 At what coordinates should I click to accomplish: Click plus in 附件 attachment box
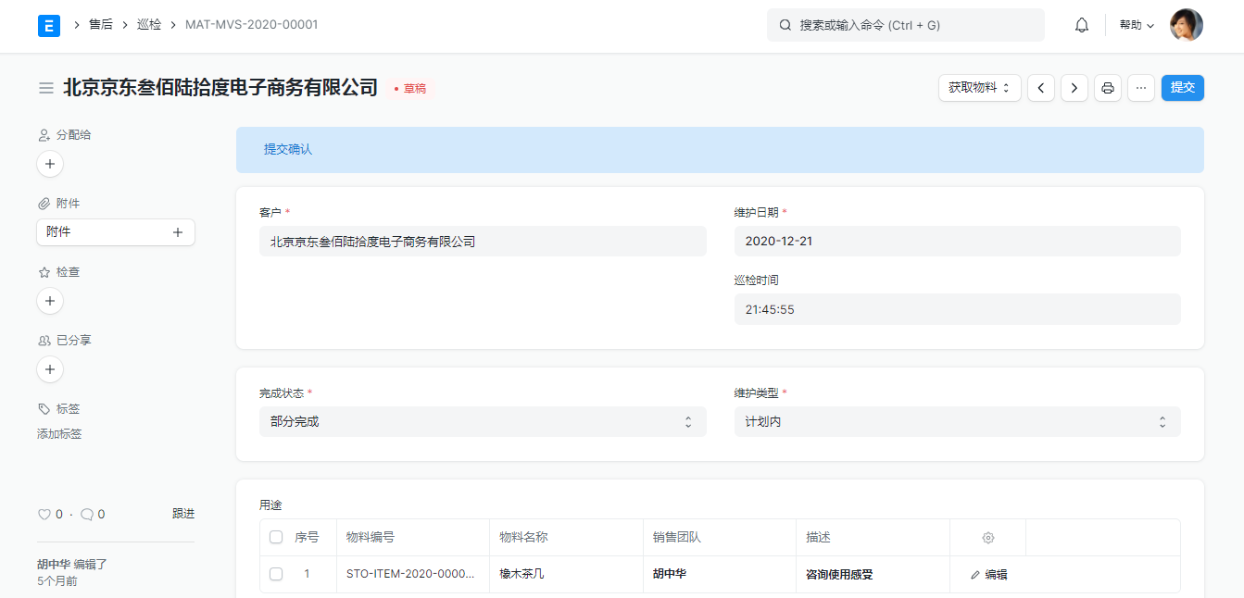pyautogui.click(x=178, y=232)
